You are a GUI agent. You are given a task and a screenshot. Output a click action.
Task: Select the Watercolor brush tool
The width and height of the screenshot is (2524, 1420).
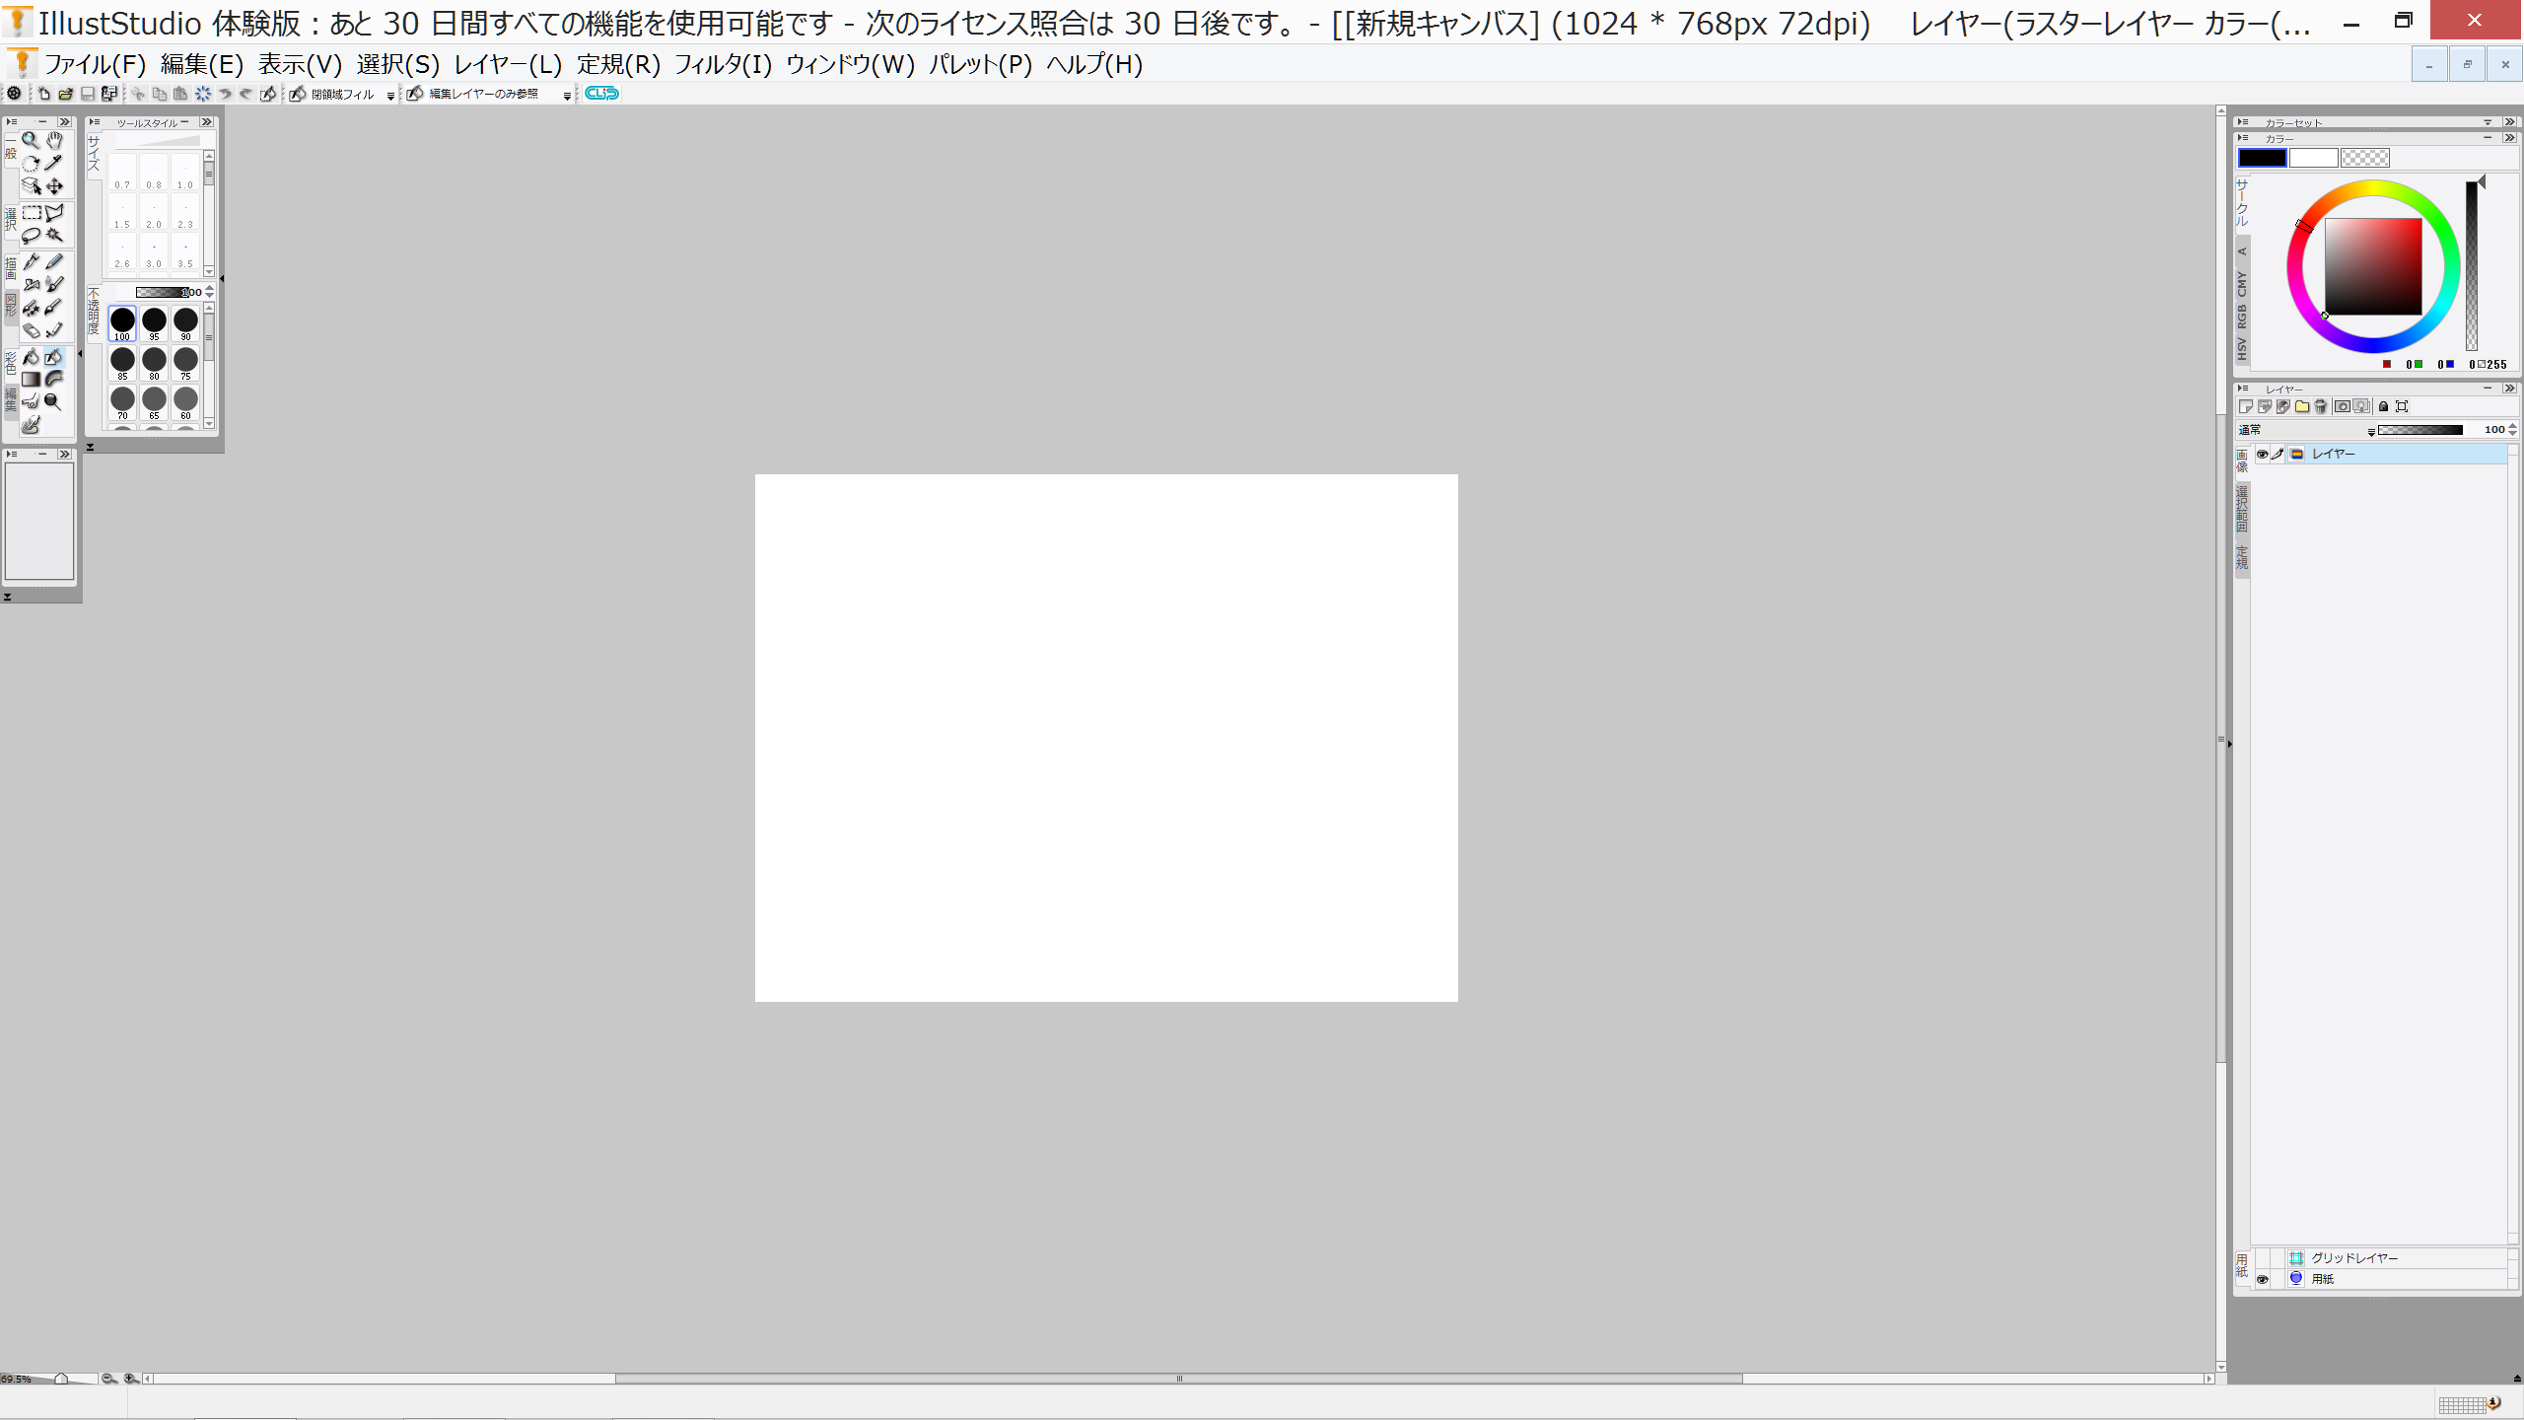(55, 285)
